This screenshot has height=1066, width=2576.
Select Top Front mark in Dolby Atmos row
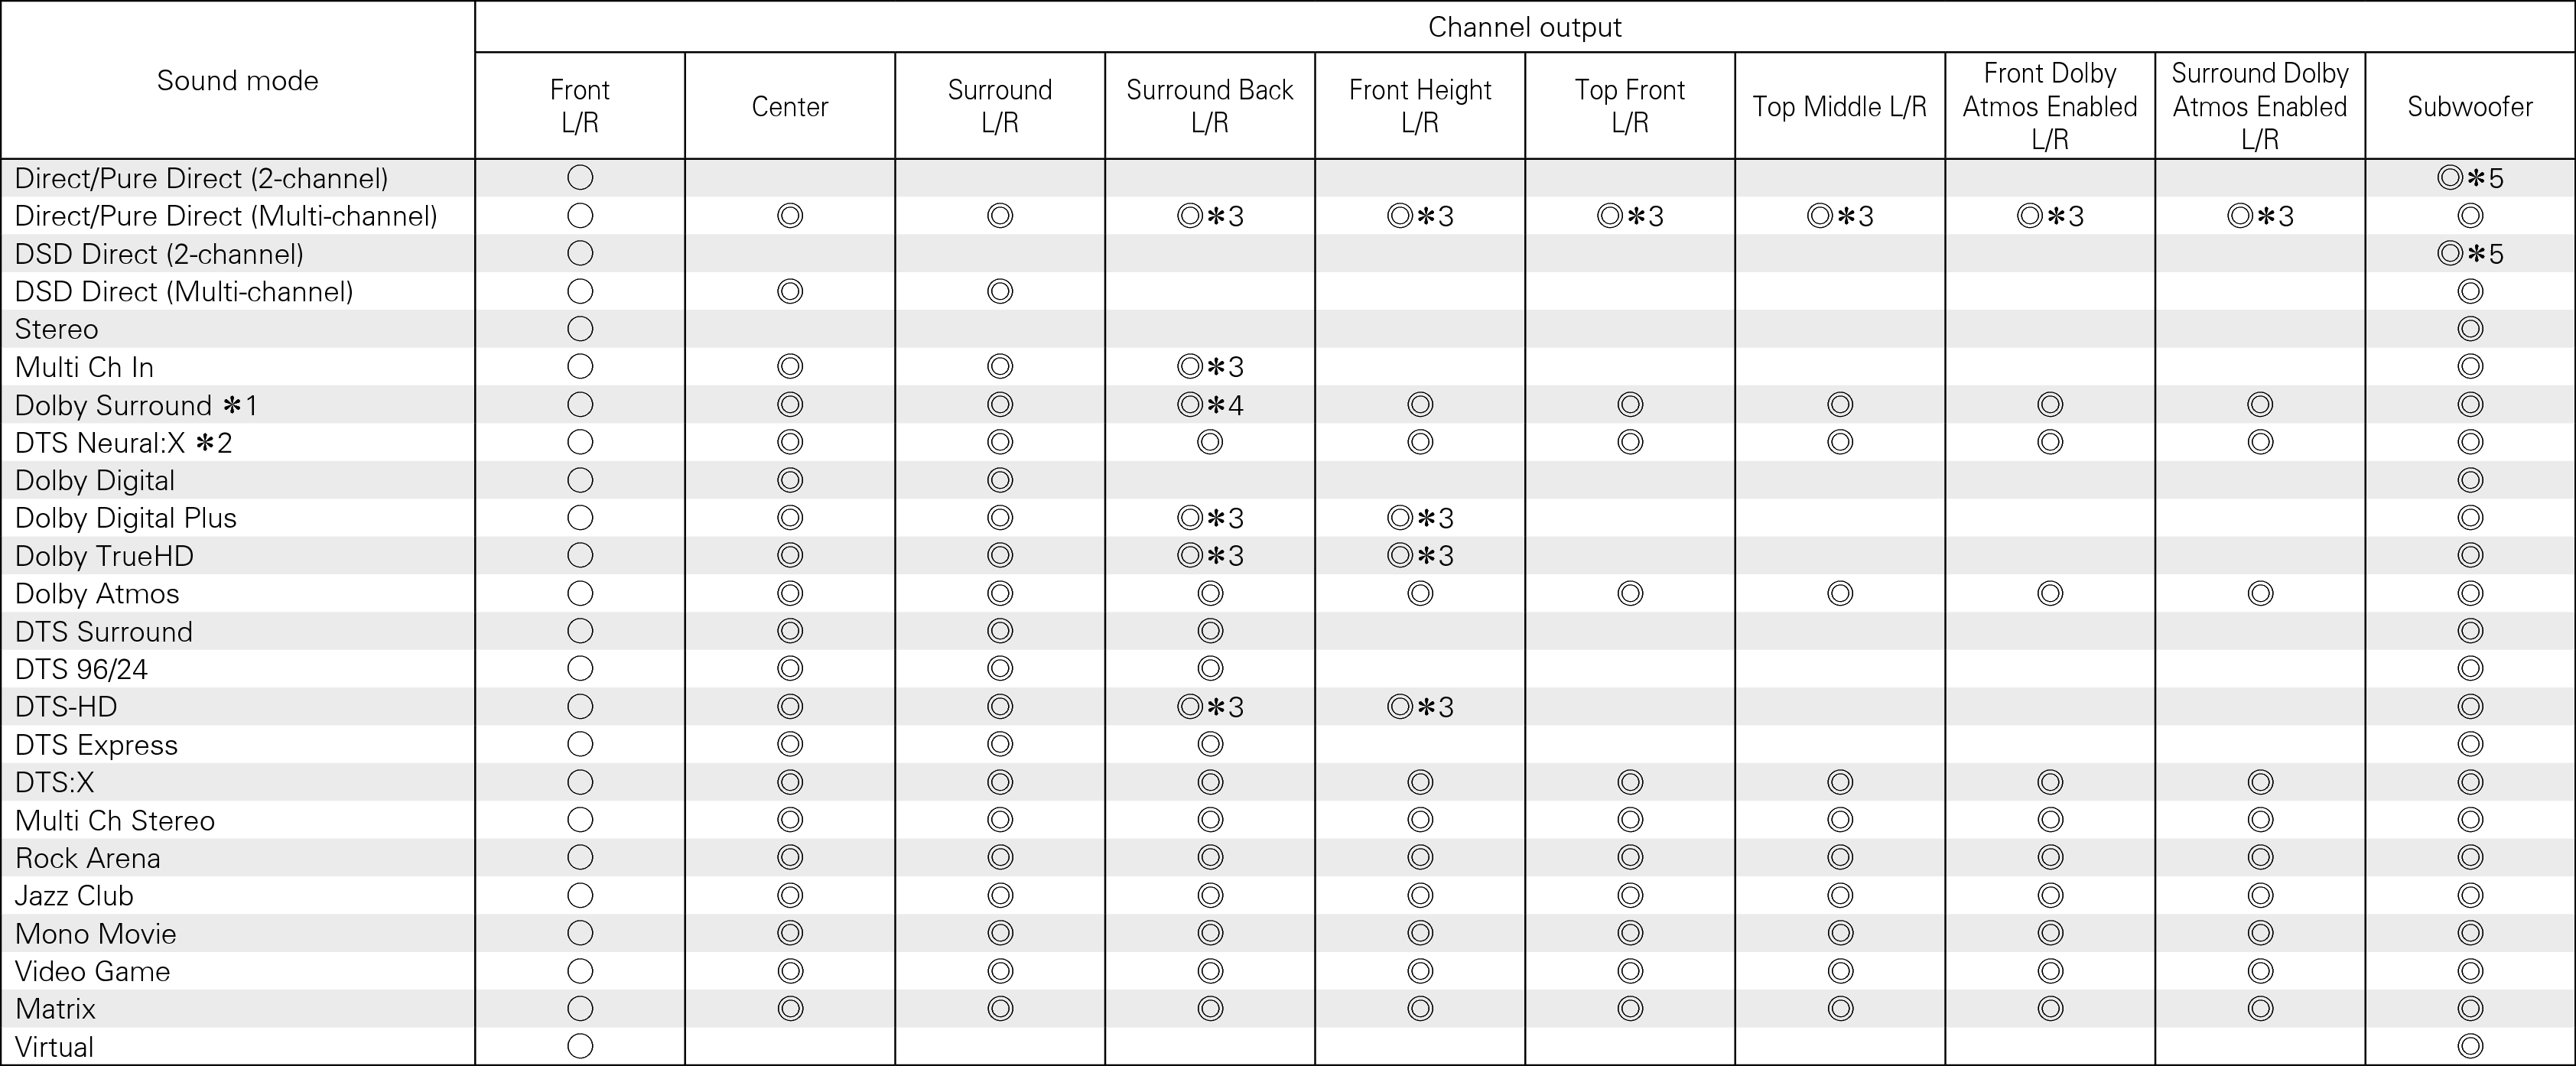1630,593
